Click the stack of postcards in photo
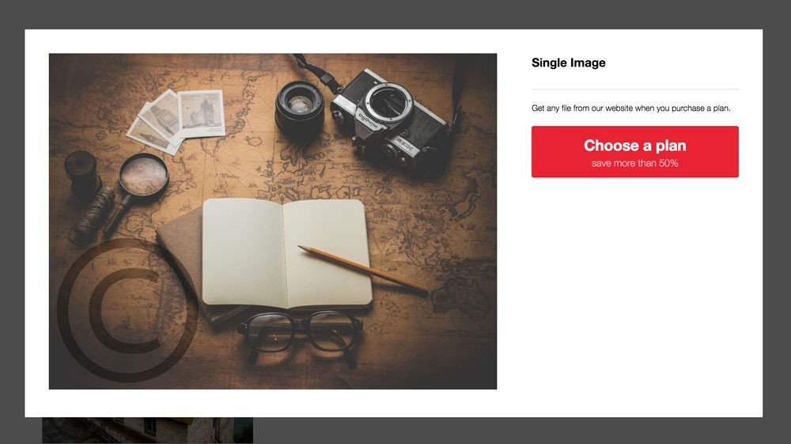Viewport: 791px width, 444px height. [x=176, y=120]
